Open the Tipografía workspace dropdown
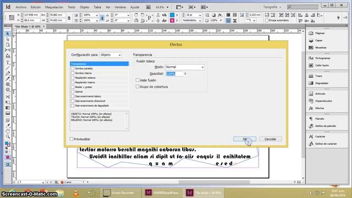The height and width of the screenshot is (198, 352). pyautogui.click(x=272, y=7)
